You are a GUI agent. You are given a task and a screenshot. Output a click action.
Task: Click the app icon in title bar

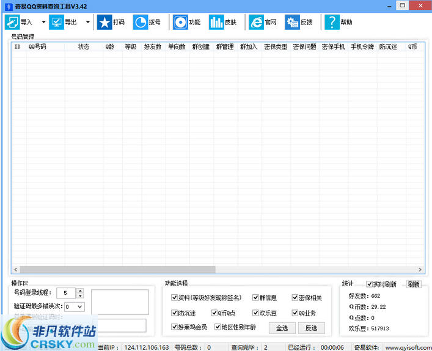click(9, 6)
